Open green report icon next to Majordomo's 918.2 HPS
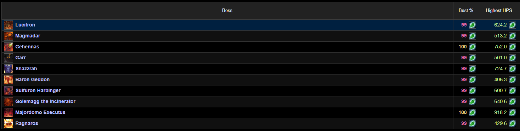 tap(512, 113)
